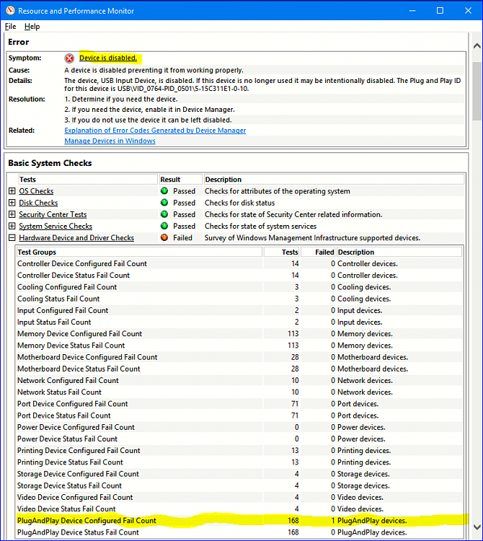Click the green status icon for OS Checks
The height and width of the screenshot is (541, 483).
click(164, 190)
